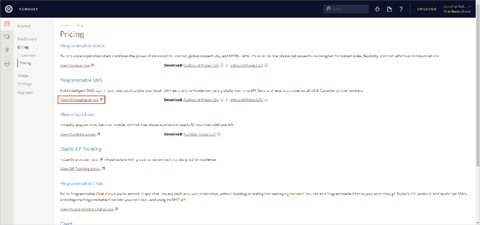Open the View Messaging prices link
Image resolution: width=480 pixels, height=225 pixels.
[x=79, y=100]
